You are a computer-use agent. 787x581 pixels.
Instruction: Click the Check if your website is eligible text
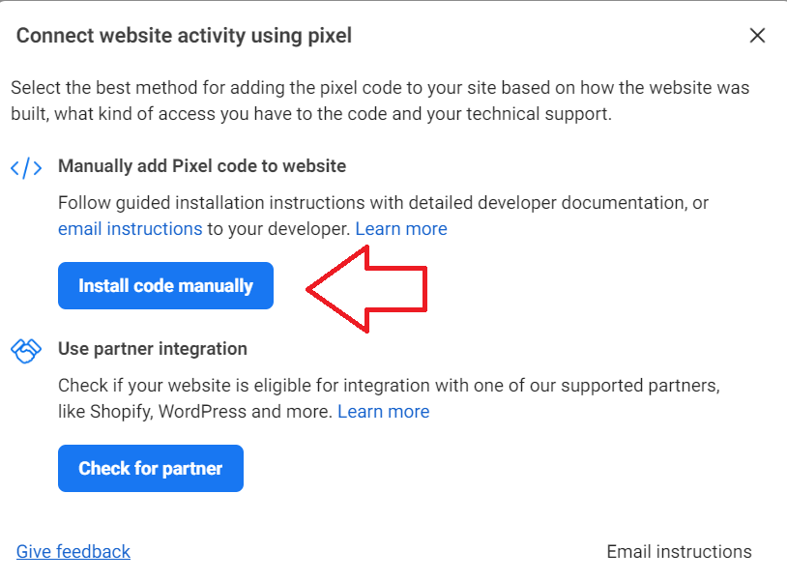click(389, 386)
